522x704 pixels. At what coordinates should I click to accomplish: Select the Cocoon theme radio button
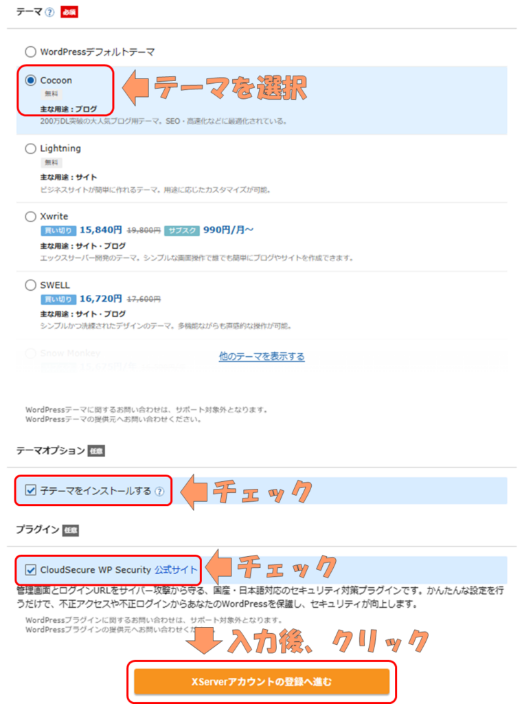30,80
